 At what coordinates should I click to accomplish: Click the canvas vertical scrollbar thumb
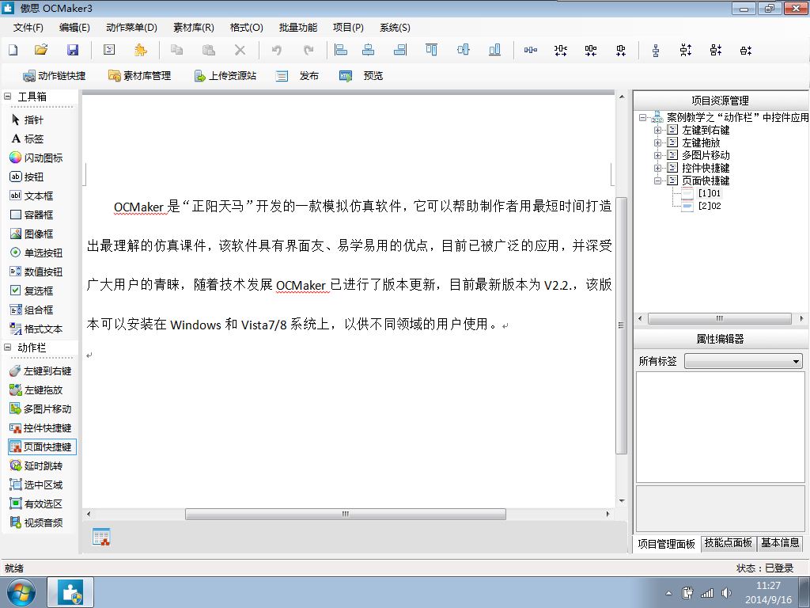point(622,325)
